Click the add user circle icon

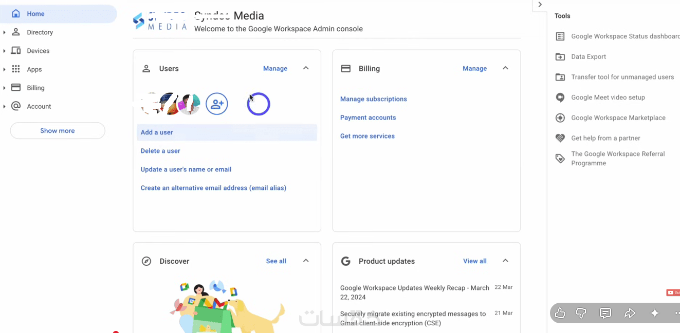(217, 104)
